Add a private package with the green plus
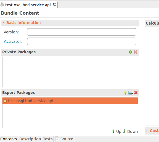This screenshot has height=142, width=159. click(x=130, y=52)
